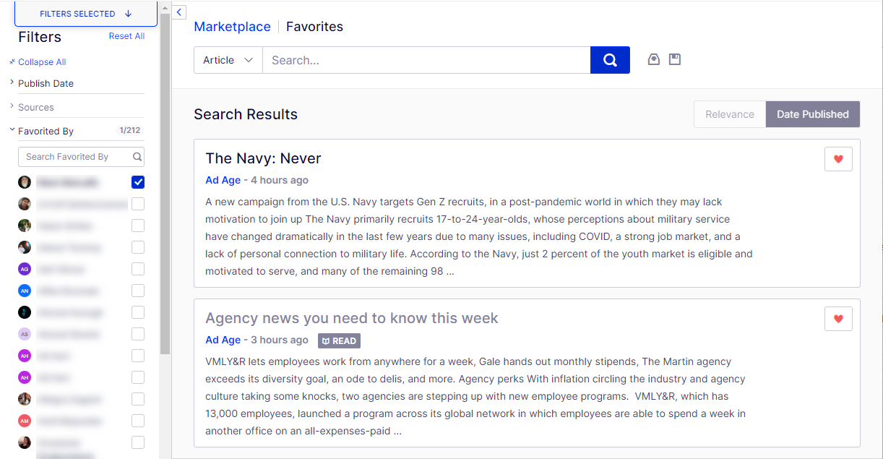
Task: Click the blue magnifier search button
Action: tap(610, 60)
